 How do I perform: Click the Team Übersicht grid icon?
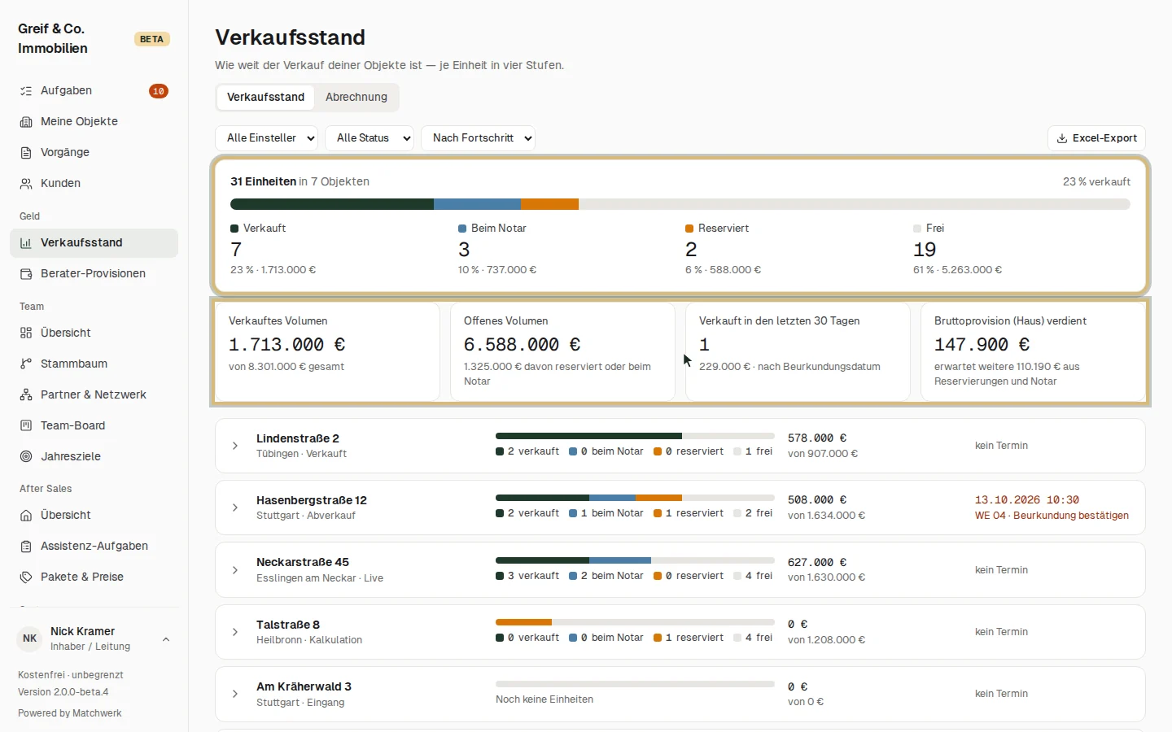(26, 333)
